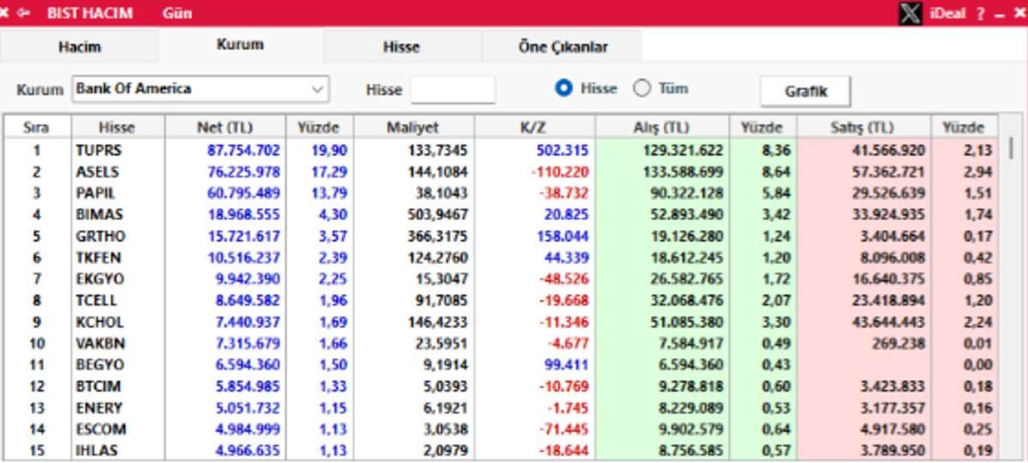Image resolution: width=1028 pixels, height=463 pixels.
Task: Sort by the Net (TL) column header
Action: (224, 128)
